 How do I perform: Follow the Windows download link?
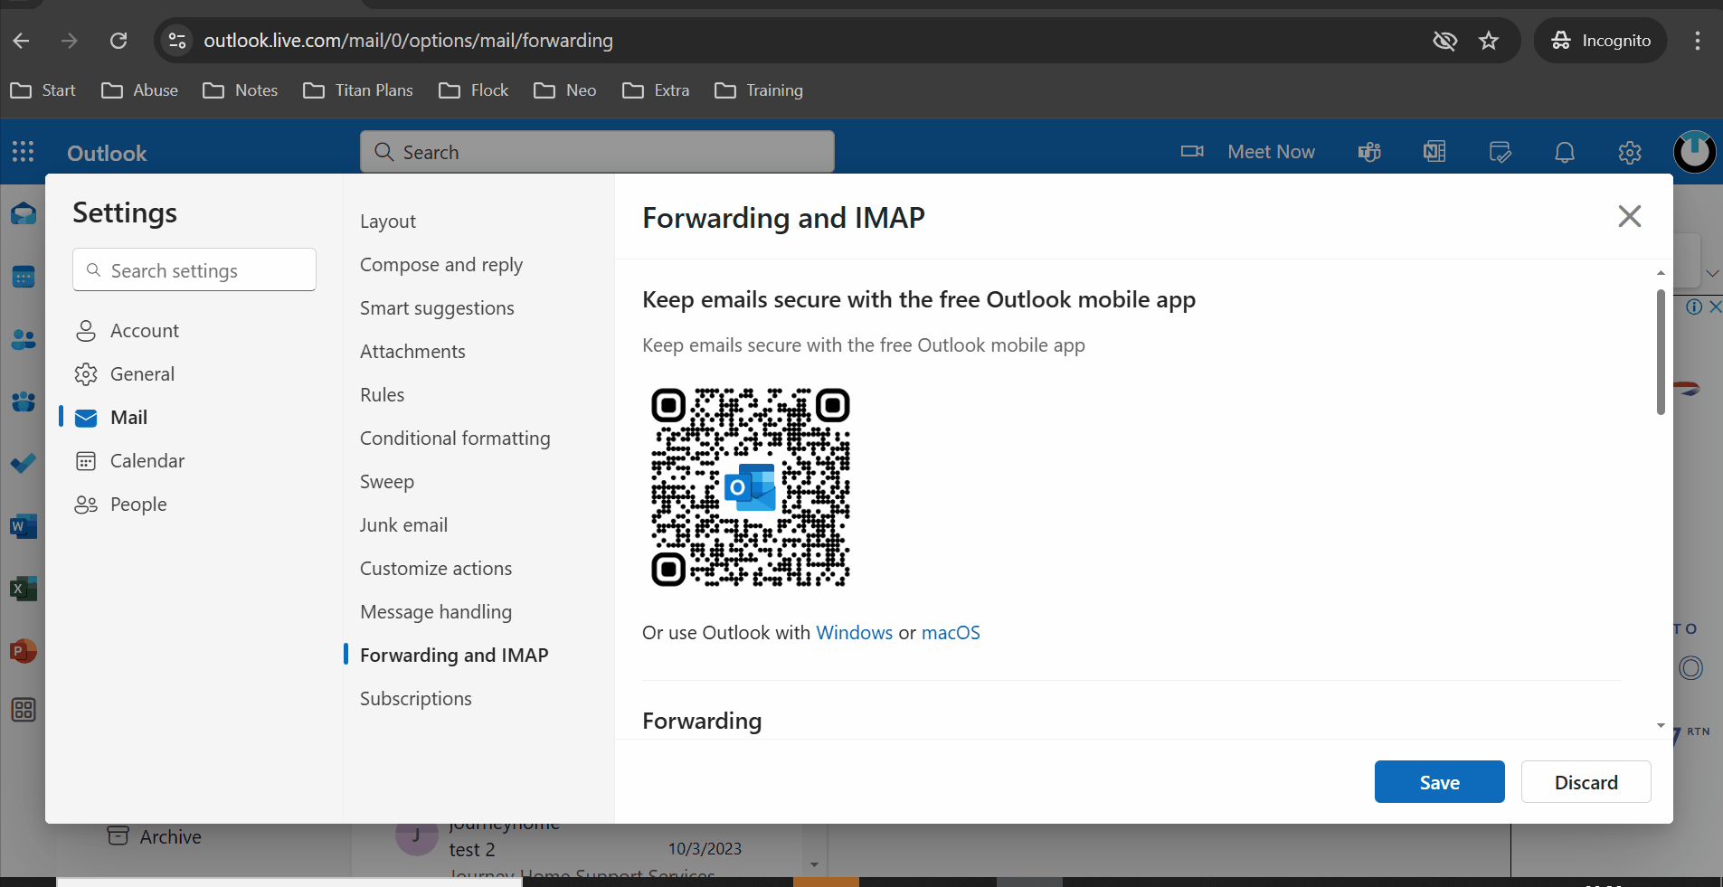(x=854, y=633)
